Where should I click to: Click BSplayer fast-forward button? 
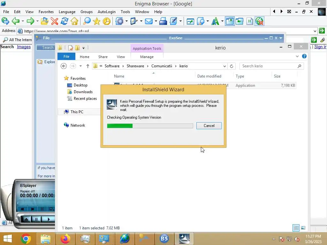(x=32, y=209)
